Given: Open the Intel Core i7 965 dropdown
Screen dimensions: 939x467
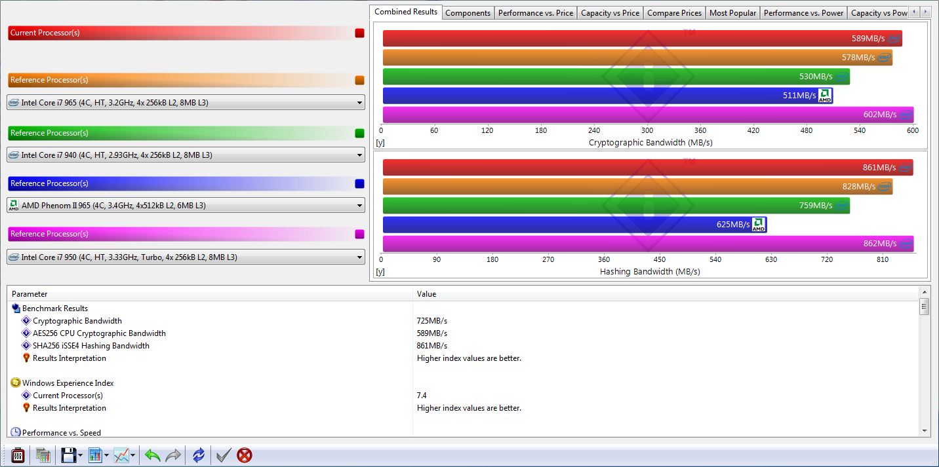Looking at the screenshot, I should (186, 102).
